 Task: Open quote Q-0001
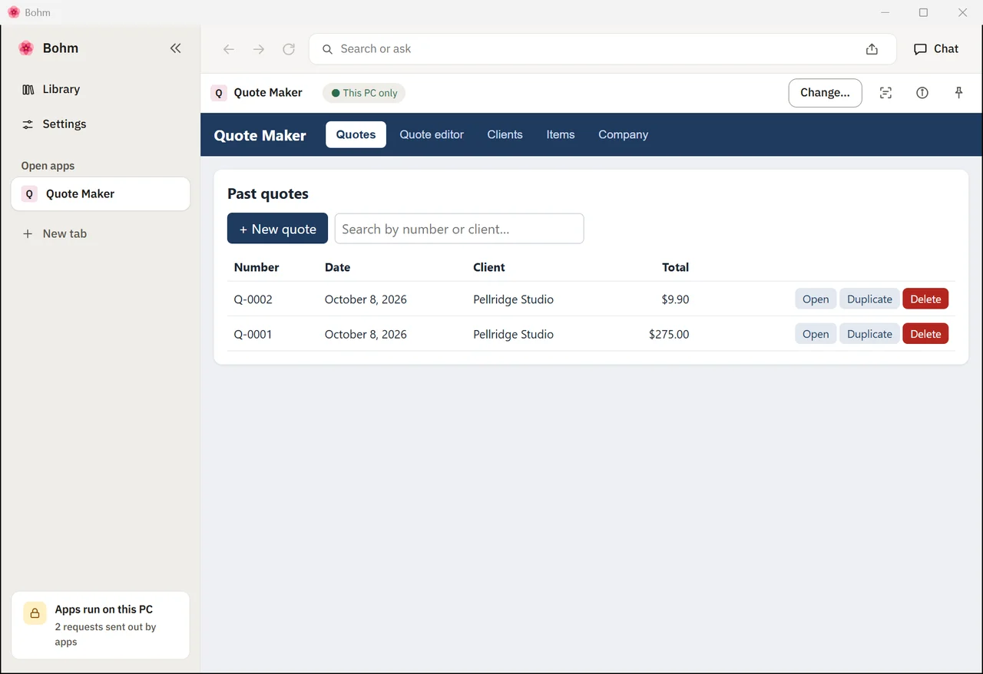(816, 334)
